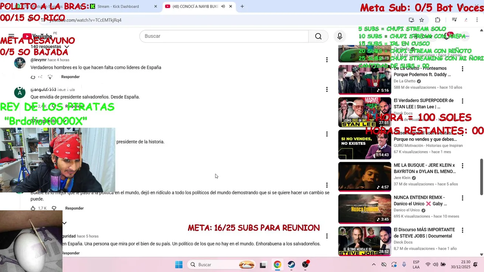Open 'NUNCA ENTENDI REMIX' video title
Viewport: 484px width, 272px height.
[x=420, y=201]
